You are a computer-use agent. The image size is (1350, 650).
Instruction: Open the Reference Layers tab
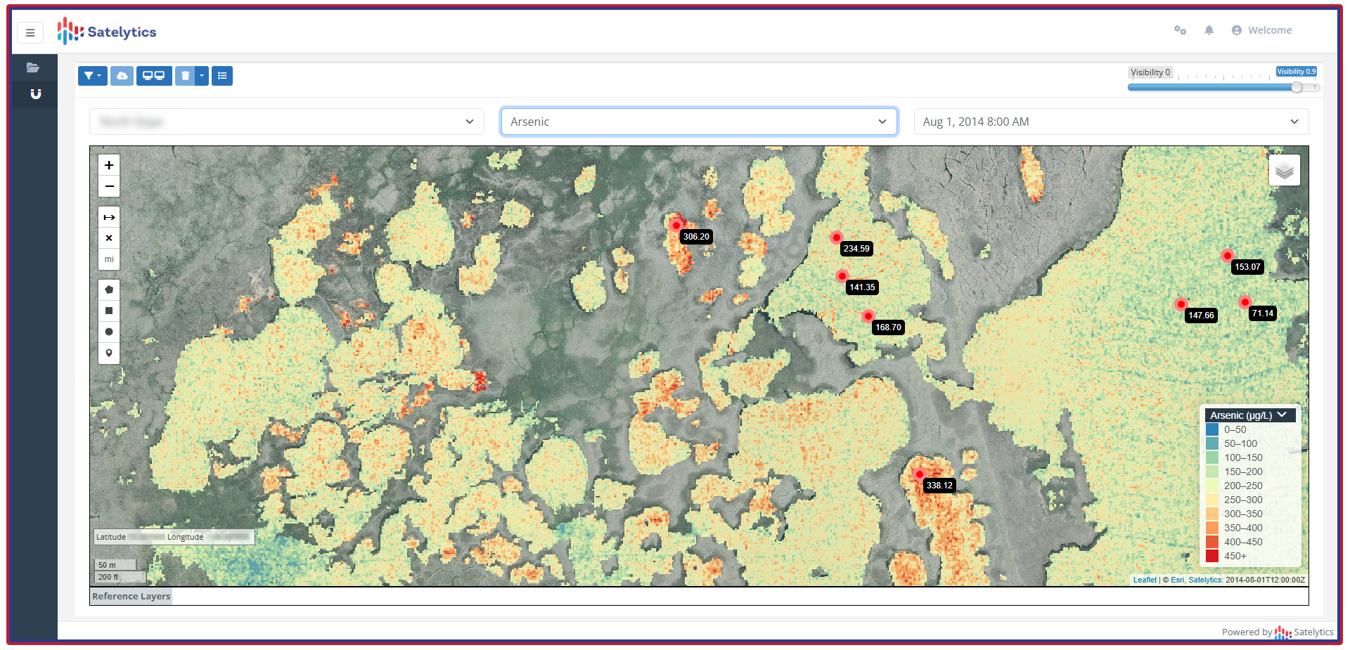pos(131,596)
